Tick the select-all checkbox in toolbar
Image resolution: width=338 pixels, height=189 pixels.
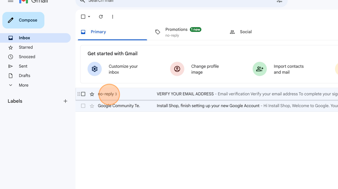83,17
